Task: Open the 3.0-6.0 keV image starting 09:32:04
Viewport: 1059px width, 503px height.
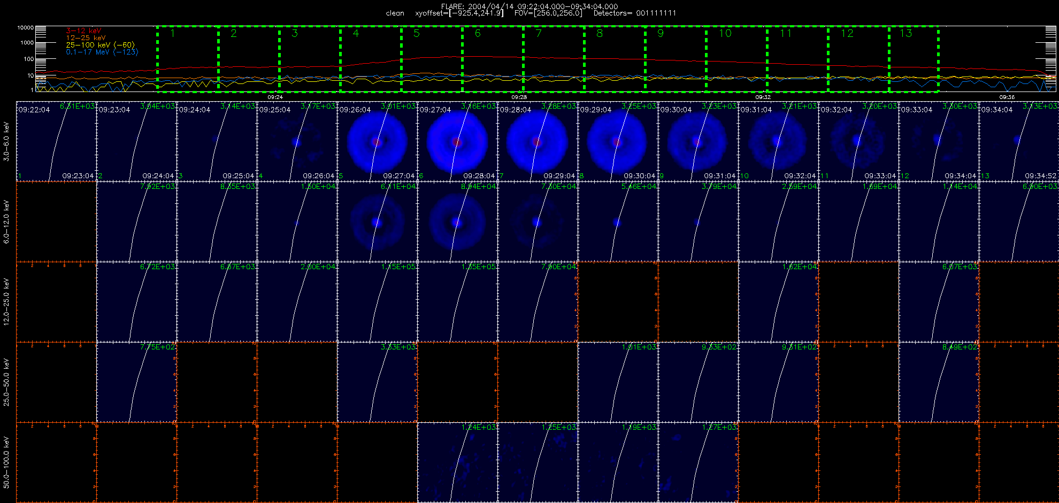Action: coord(858,141)
